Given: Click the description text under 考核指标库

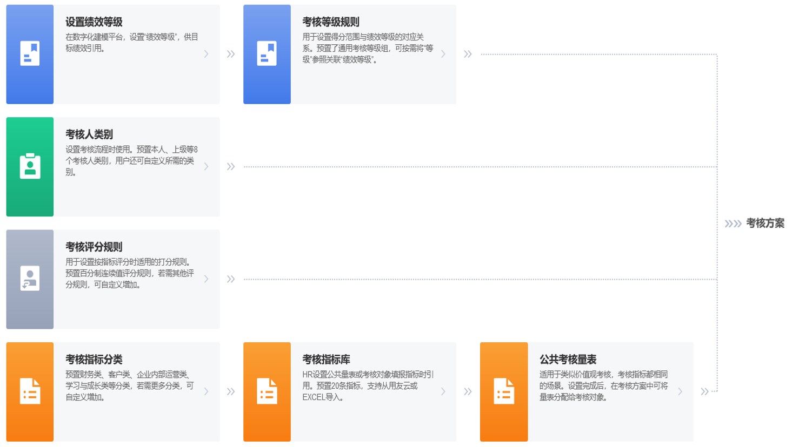Looking at the screenshot, I should (x=368, y=385).
